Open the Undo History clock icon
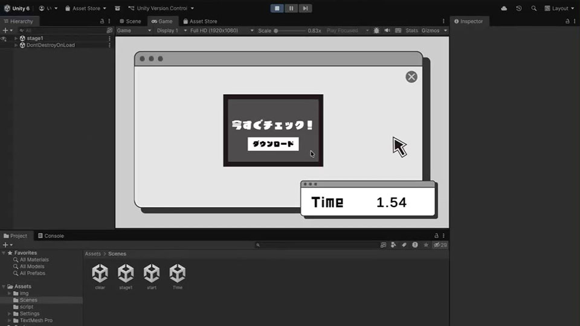Viewport: 580px width, 326px height. pos(519,8)
